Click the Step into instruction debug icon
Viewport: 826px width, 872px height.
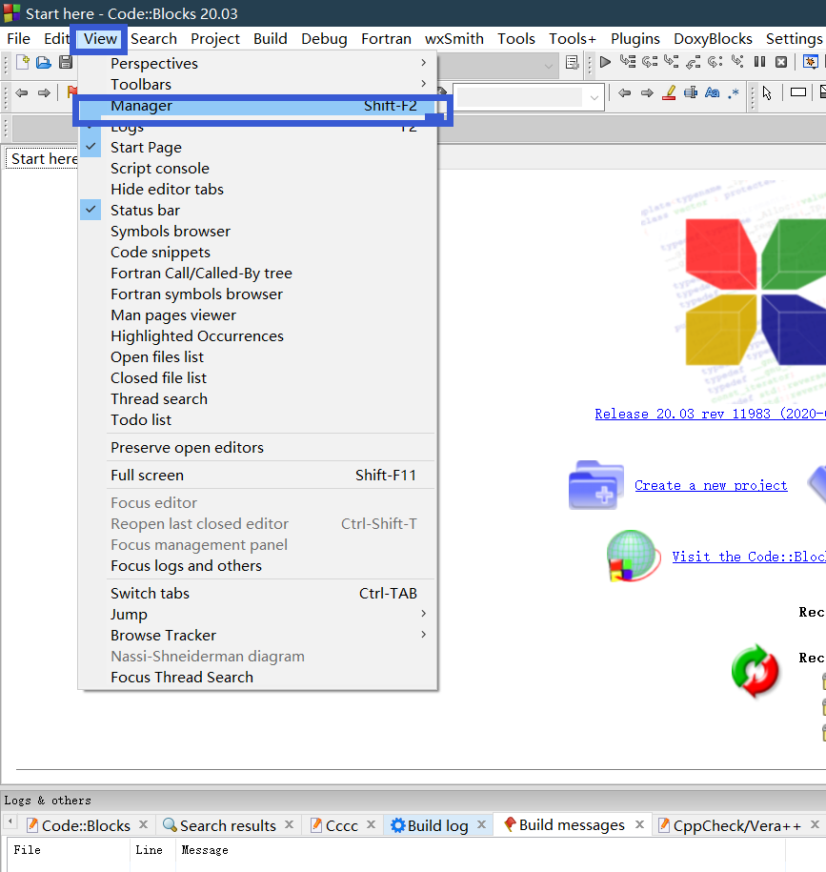737,62
